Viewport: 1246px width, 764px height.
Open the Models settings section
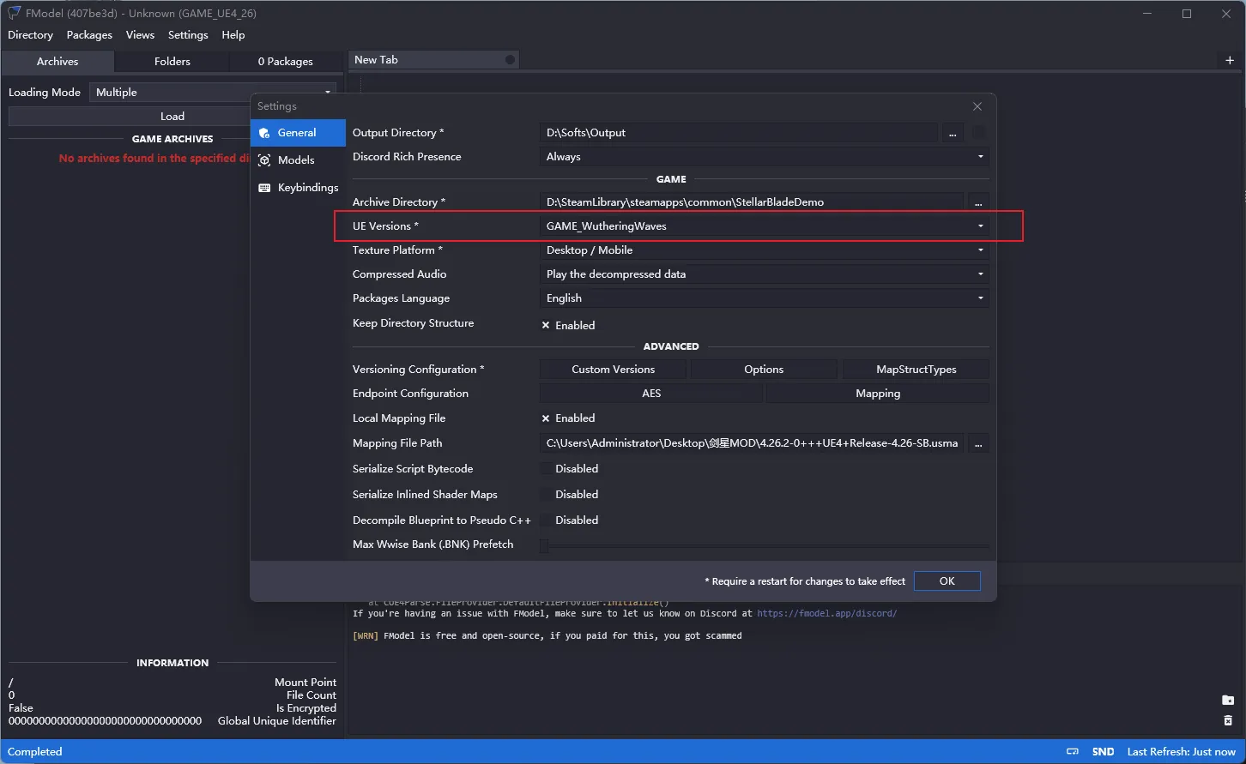click(x=296, y=160)
